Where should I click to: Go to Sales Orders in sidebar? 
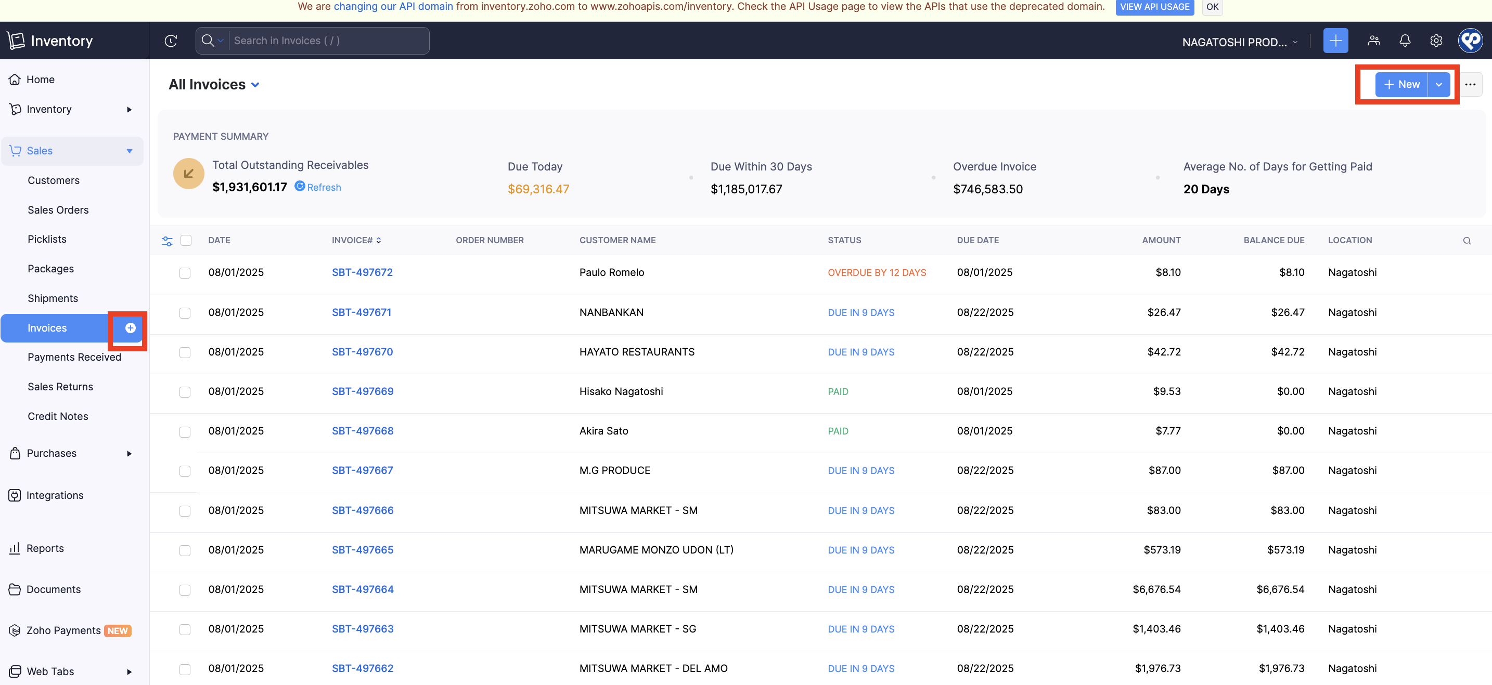(x=58, y=210)
